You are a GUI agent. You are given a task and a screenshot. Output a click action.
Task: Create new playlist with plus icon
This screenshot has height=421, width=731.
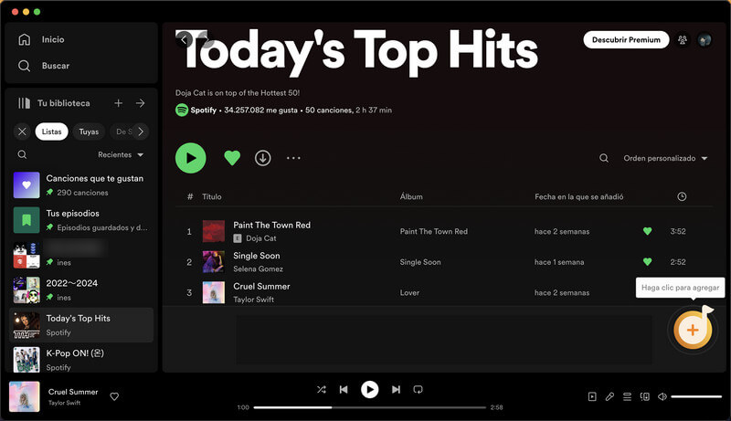tap(119, 103)
